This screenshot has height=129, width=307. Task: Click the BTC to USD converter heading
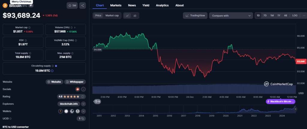pyautogui.click(x=16, y=127)
